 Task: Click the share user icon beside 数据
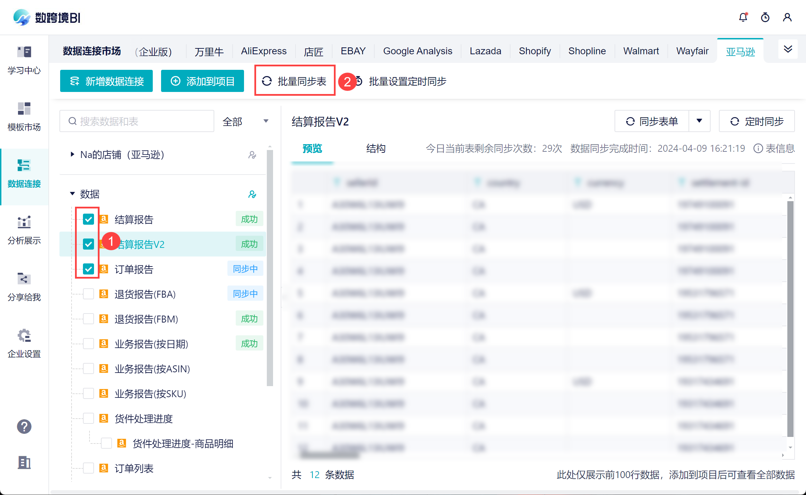click(252, 194)
